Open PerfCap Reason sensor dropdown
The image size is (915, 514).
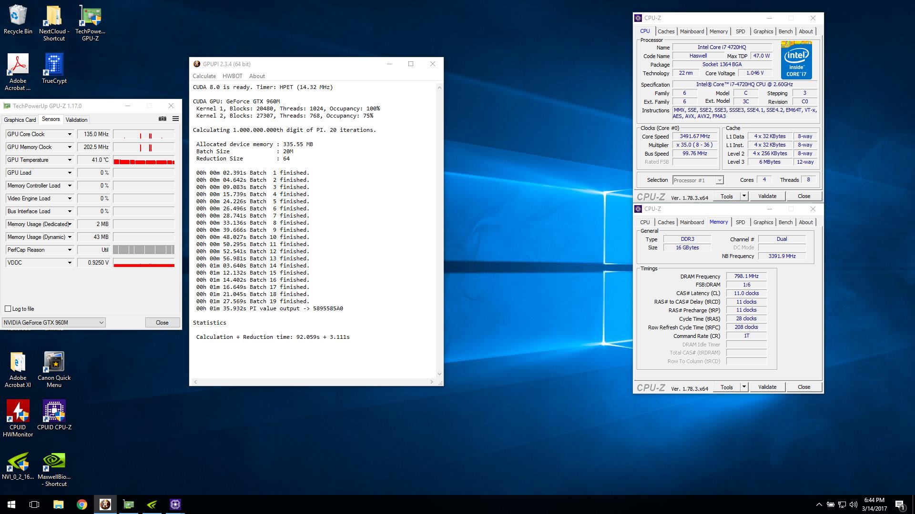coord(70,250)
